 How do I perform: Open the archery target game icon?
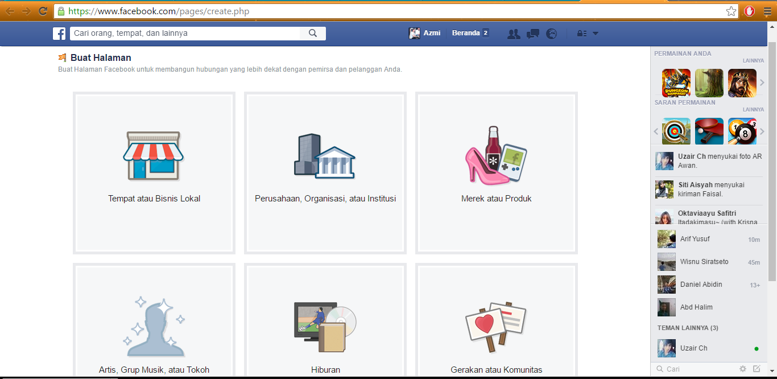[x=676, y=131]
